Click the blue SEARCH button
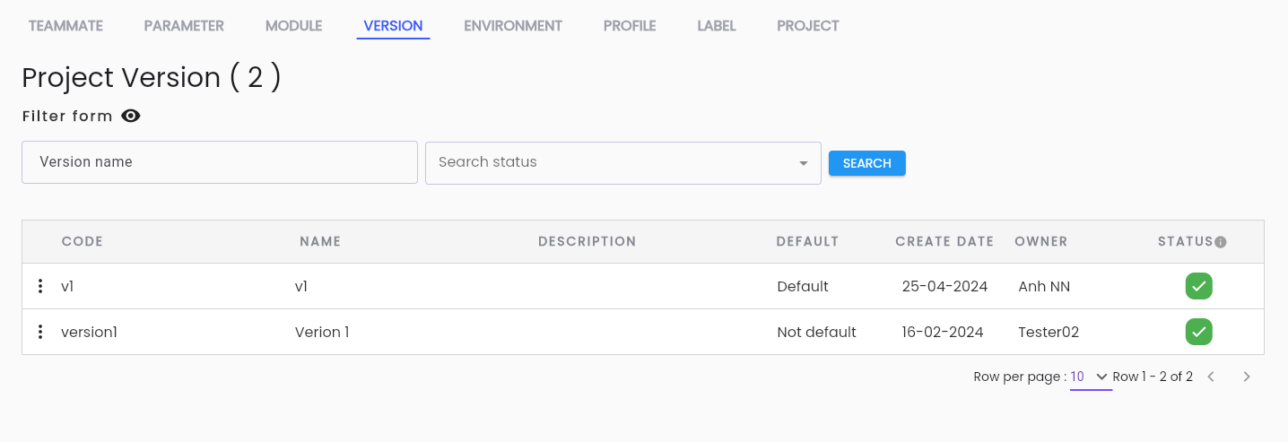 tap(867, 163)
